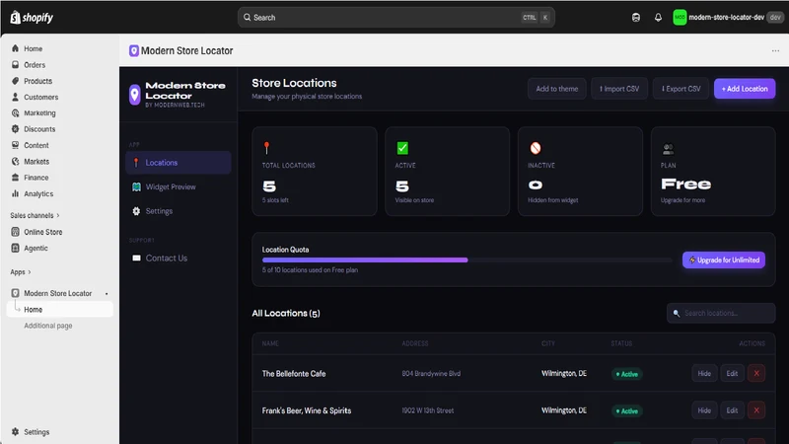Click the NAME column header
The height and width of the screenshot is (444, 789).
pyautogui.click(x=270, y=343)
